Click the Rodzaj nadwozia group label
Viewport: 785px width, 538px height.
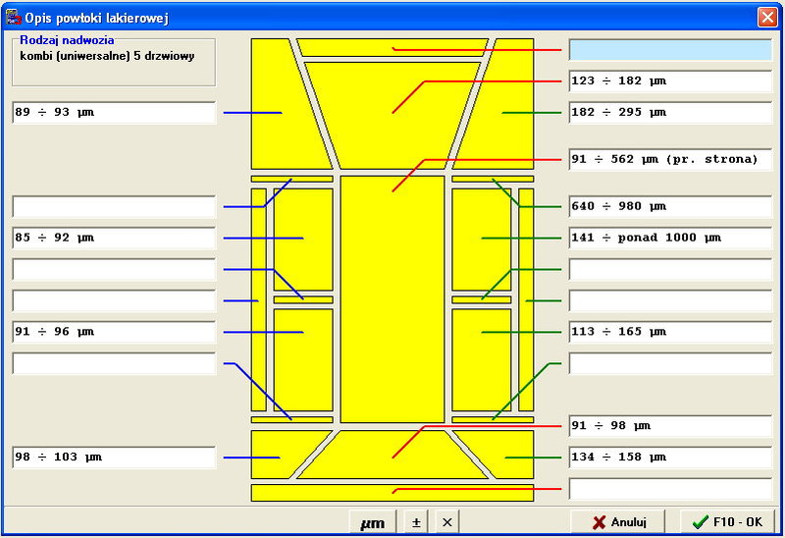[x=67, y=40]
